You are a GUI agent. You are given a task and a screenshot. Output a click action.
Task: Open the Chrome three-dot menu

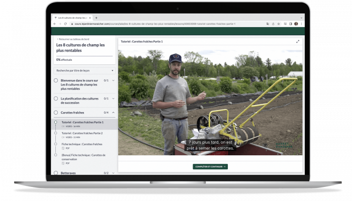pyautogui.click(x=302, y=24)
